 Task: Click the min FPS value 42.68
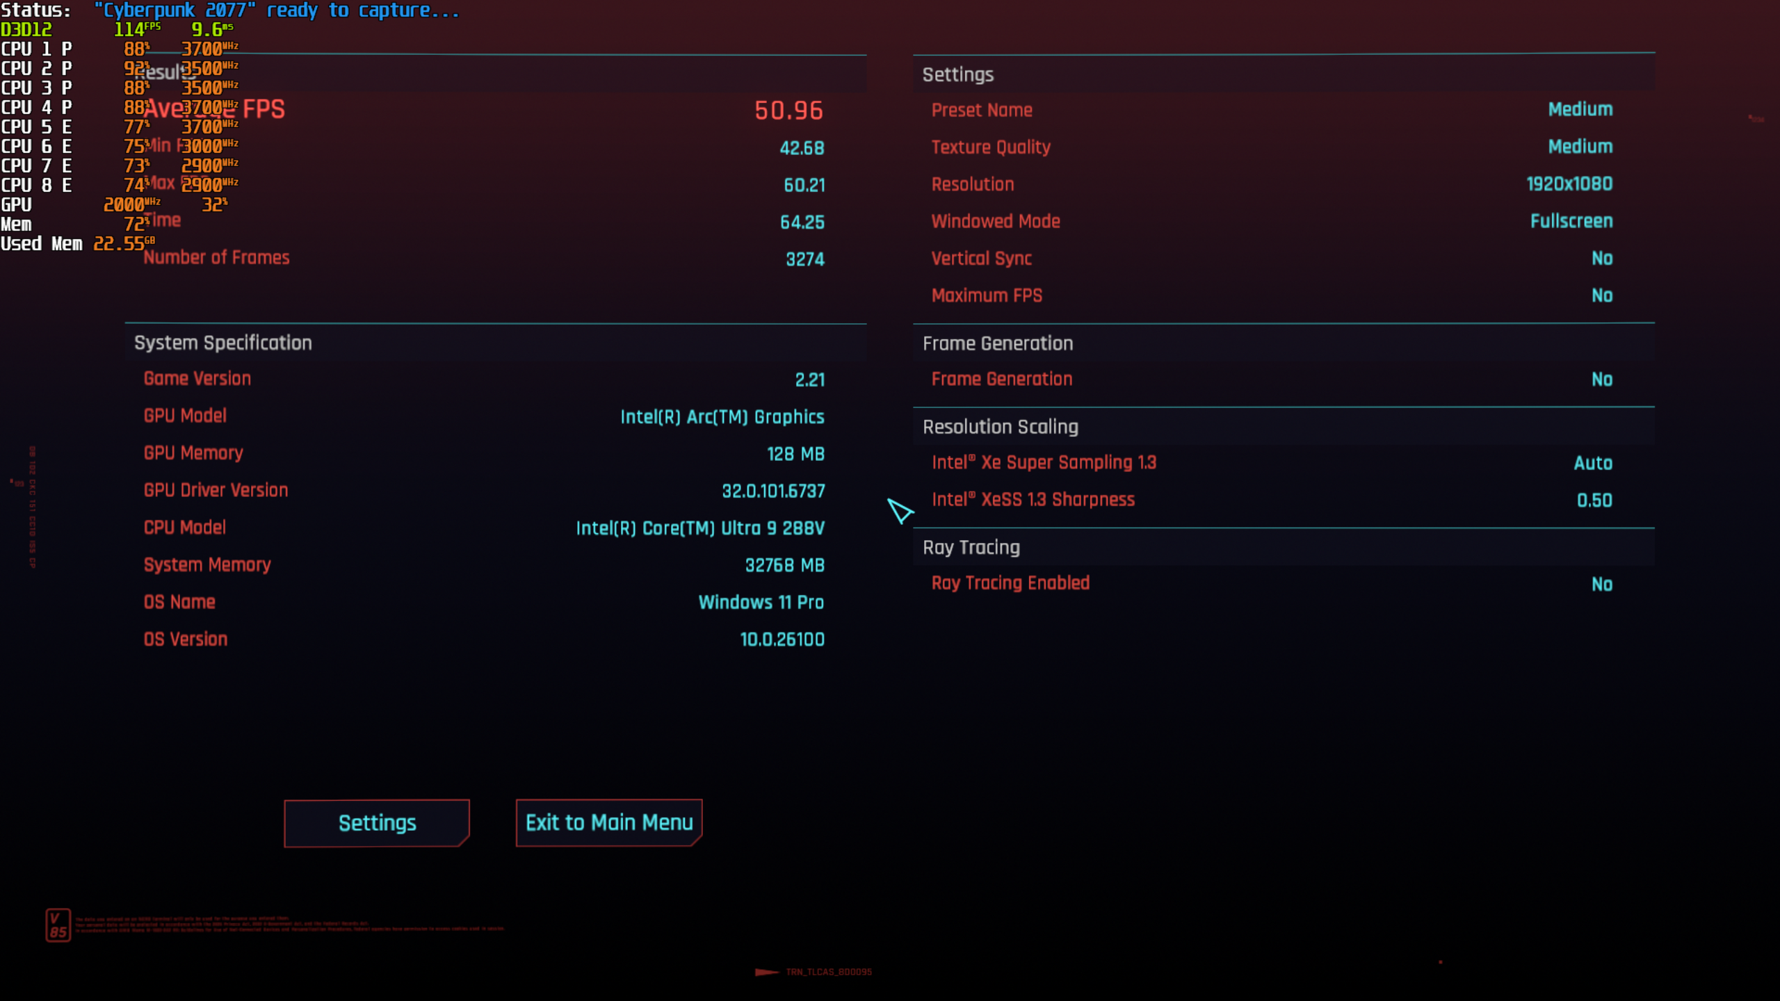802,148
